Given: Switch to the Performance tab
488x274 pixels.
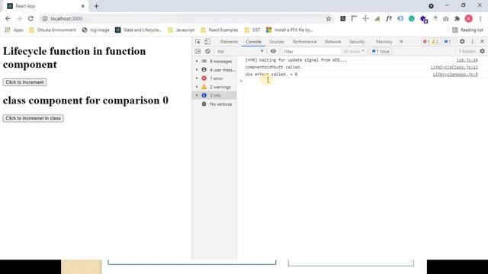Looking at the screenshot, I should (304, 42).
